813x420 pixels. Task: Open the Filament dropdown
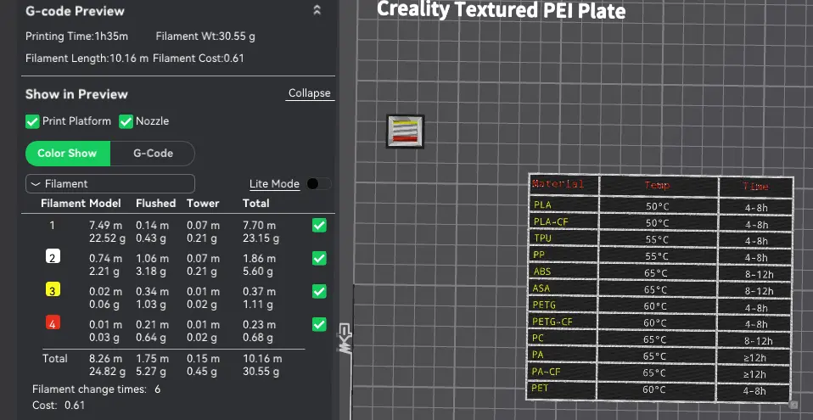point(110,183)
